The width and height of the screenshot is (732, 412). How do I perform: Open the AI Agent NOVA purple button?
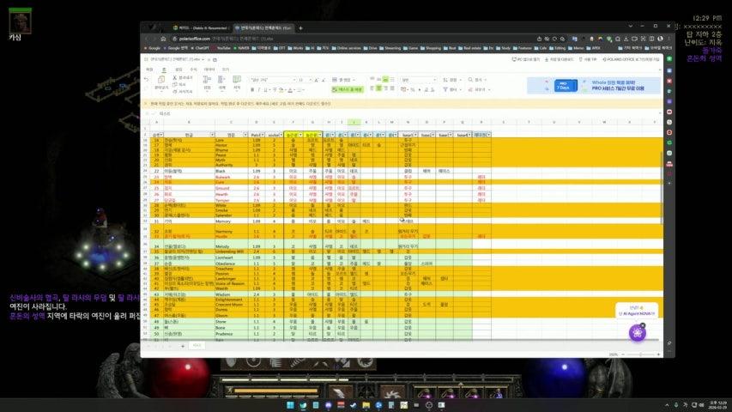637,332
